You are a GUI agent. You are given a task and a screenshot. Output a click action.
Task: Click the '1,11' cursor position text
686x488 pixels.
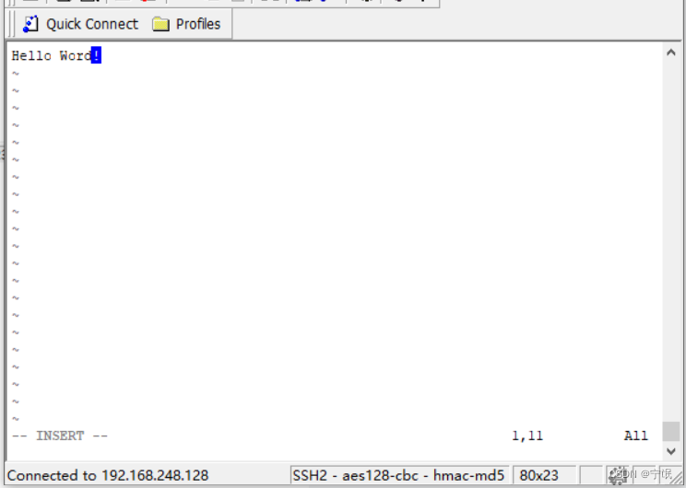tap(527, 436)
